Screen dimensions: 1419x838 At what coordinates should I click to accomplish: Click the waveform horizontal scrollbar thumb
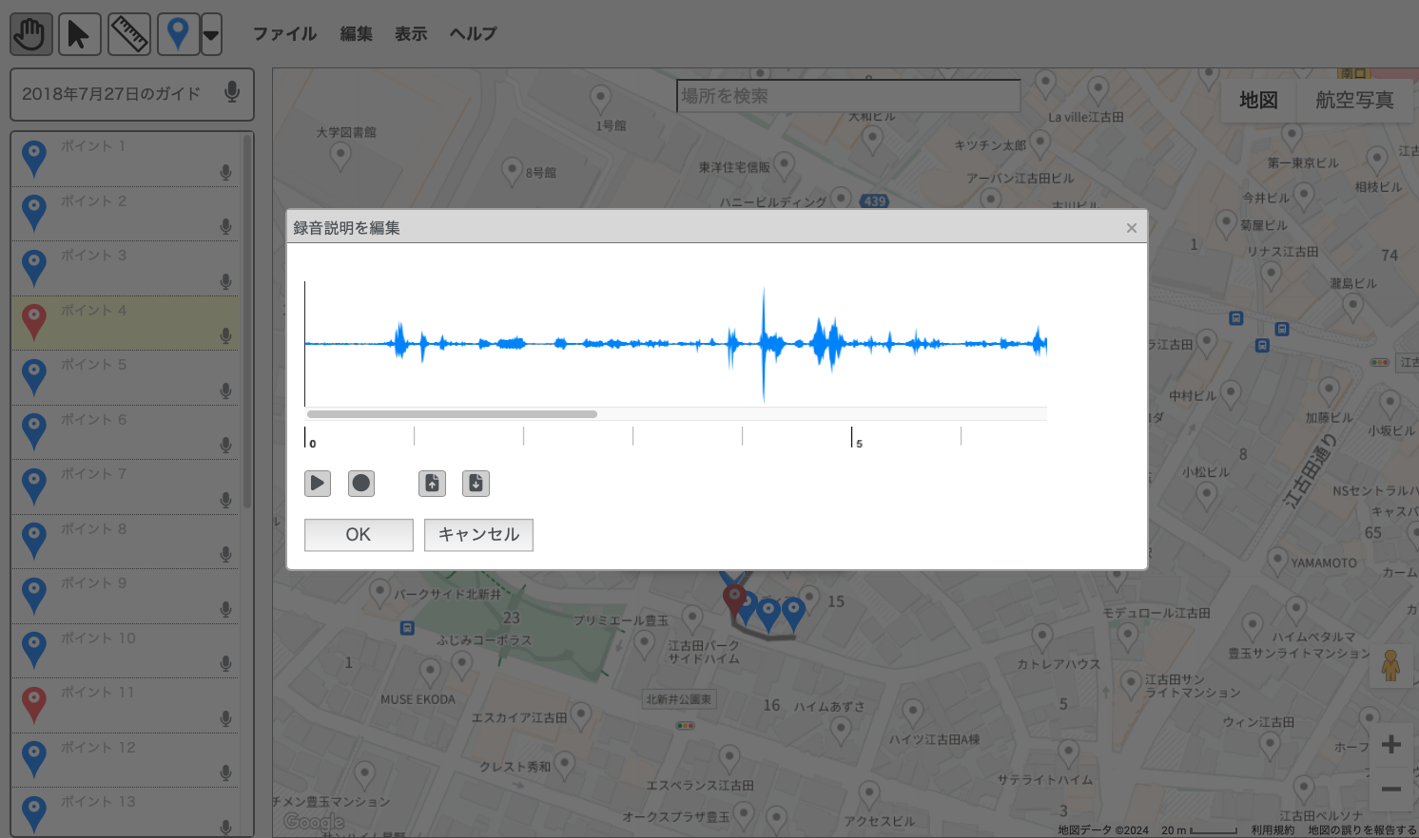452,414
